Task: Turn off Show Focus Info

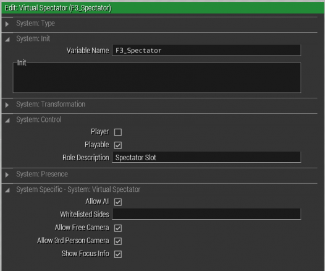Action: [x=118, y=254]
